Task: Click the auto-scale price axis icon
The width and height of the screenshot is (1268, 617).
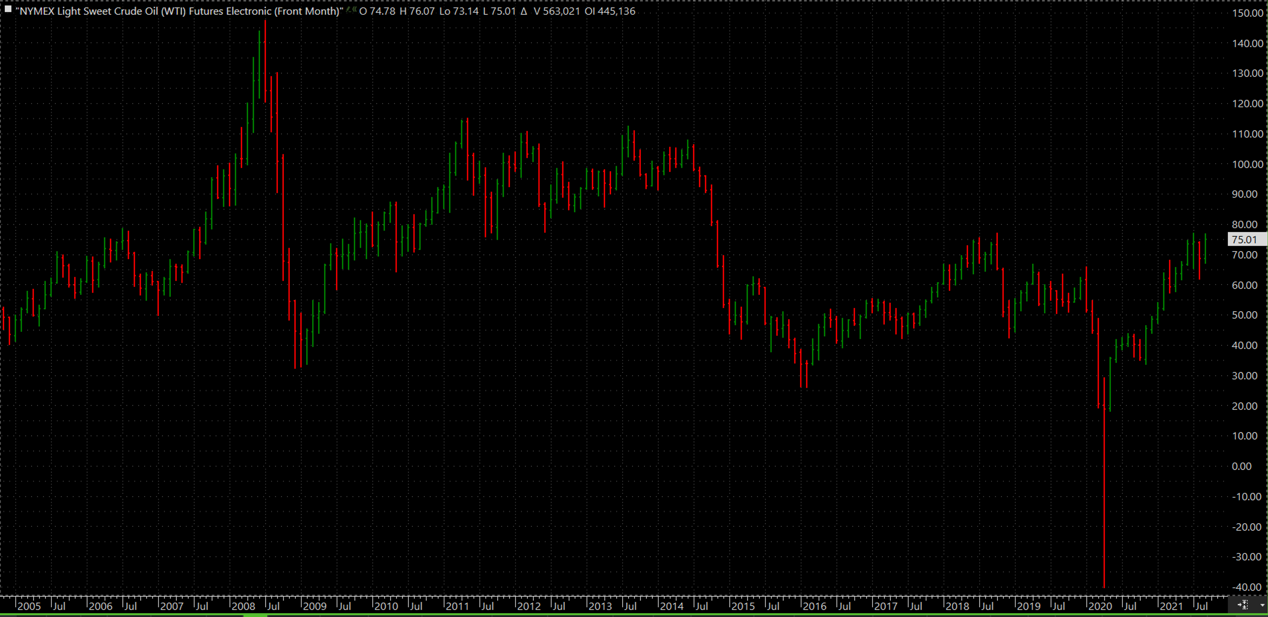Action: coord(1243,604)
